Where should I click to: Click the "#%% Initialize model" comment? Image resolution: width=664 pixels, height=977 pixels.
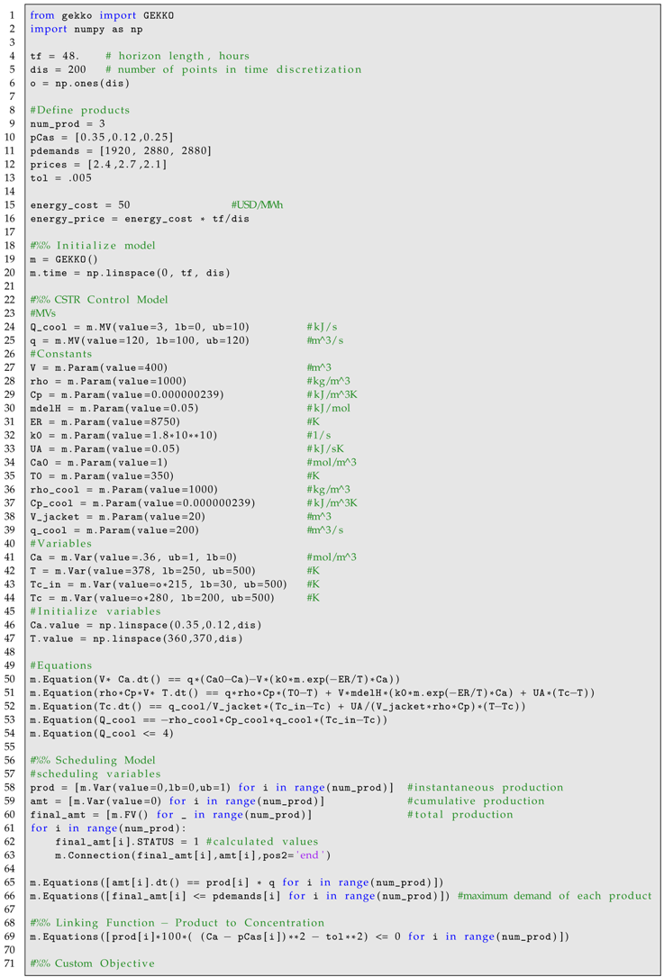click(92, 246)
